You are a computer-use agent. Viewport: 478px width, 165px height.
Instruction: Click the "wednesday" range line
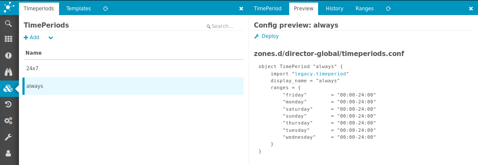pyautogui.click(x=329, y=137)
